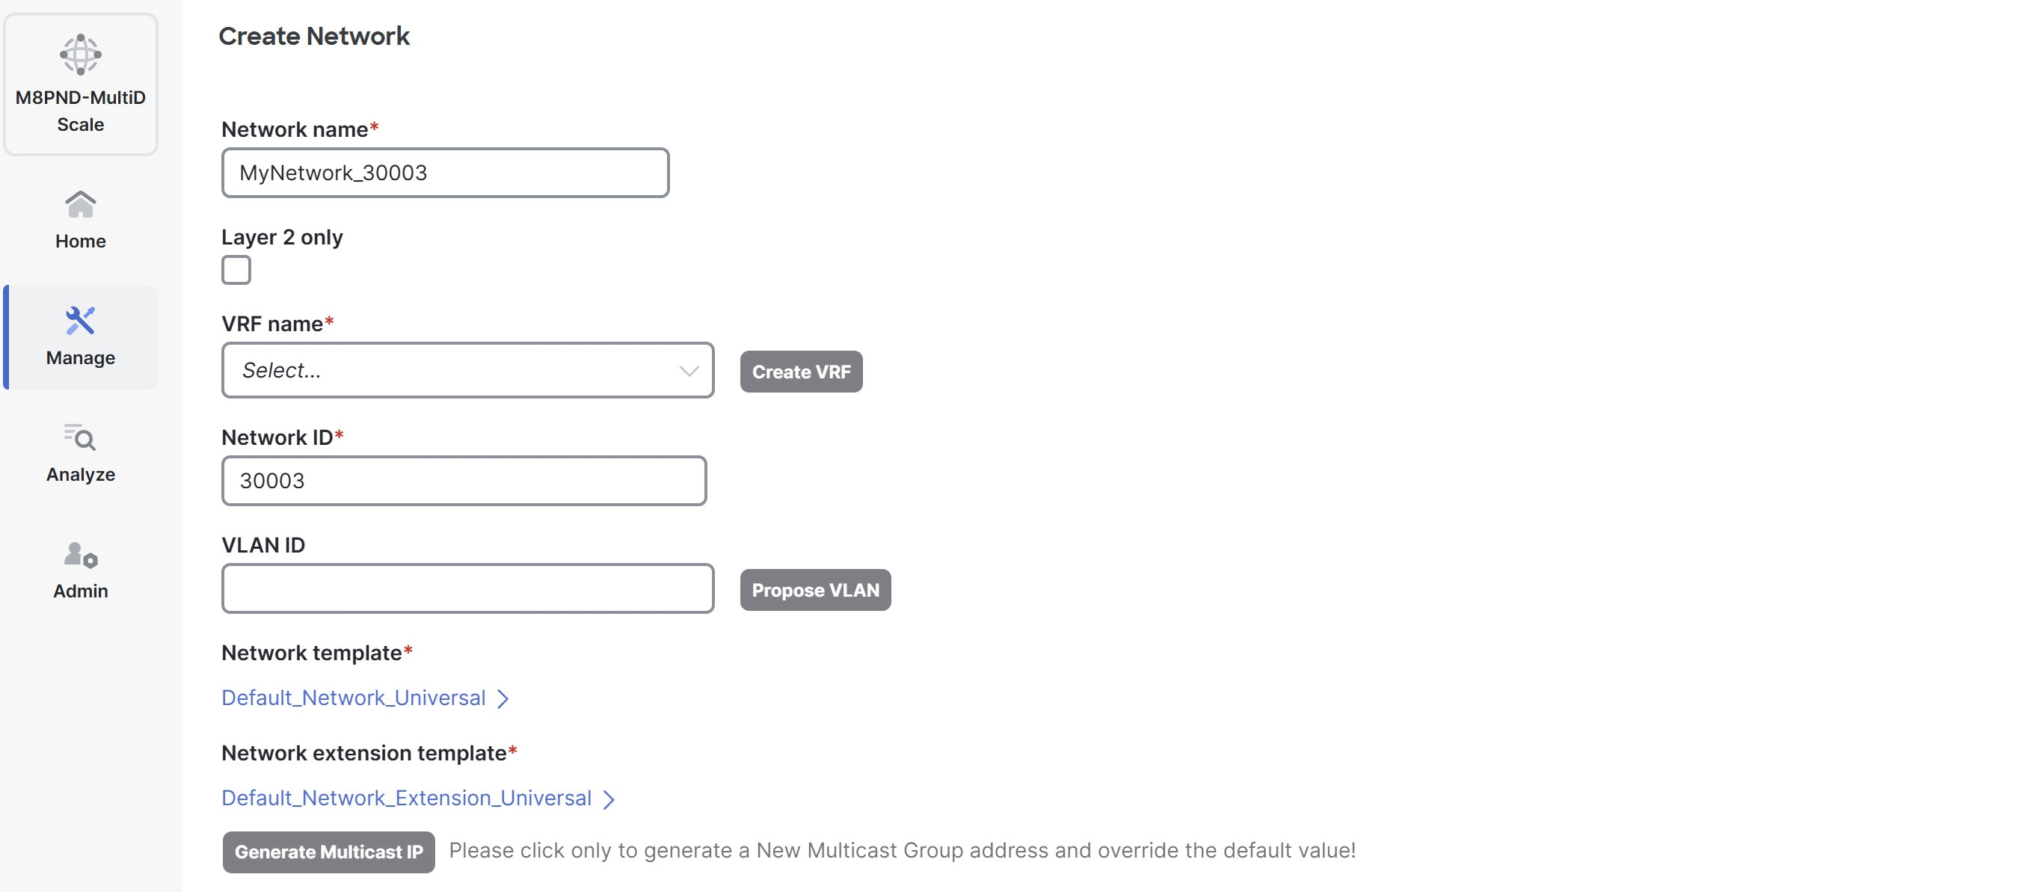Focus the Network name input field
The width and height of the screenshot is (2043, 892).
tap(446, 173)
